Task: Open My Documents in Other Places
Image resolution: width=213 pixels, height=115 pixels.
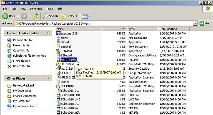Action: pyautogui.click(x=22, y=91)
